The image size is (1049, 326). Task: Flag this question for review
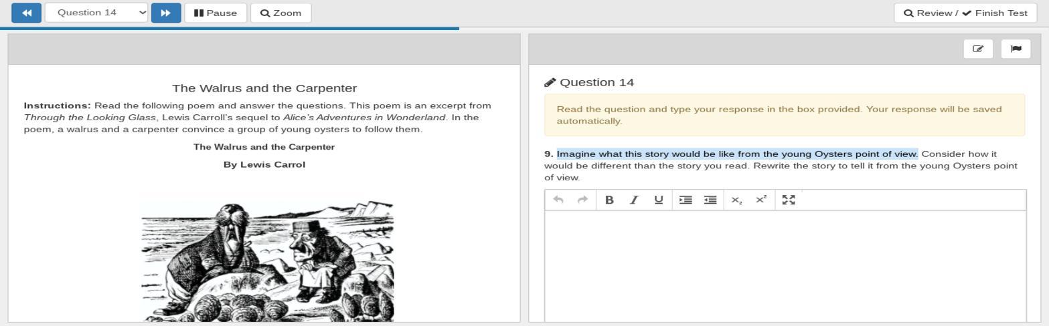tap(1016, 49)
